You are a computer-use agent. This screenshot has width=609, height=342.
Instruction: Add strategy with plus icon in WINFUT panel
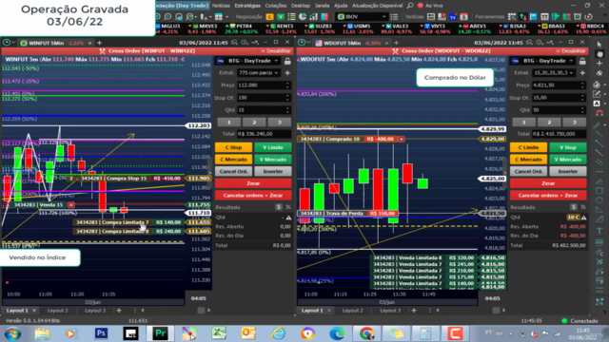(287, 73)
